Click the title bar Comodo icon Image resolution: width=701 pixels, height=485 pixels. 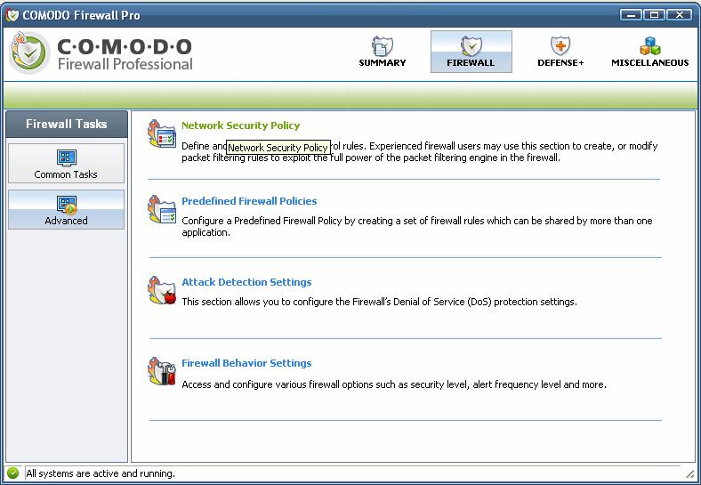pos(12,15)
